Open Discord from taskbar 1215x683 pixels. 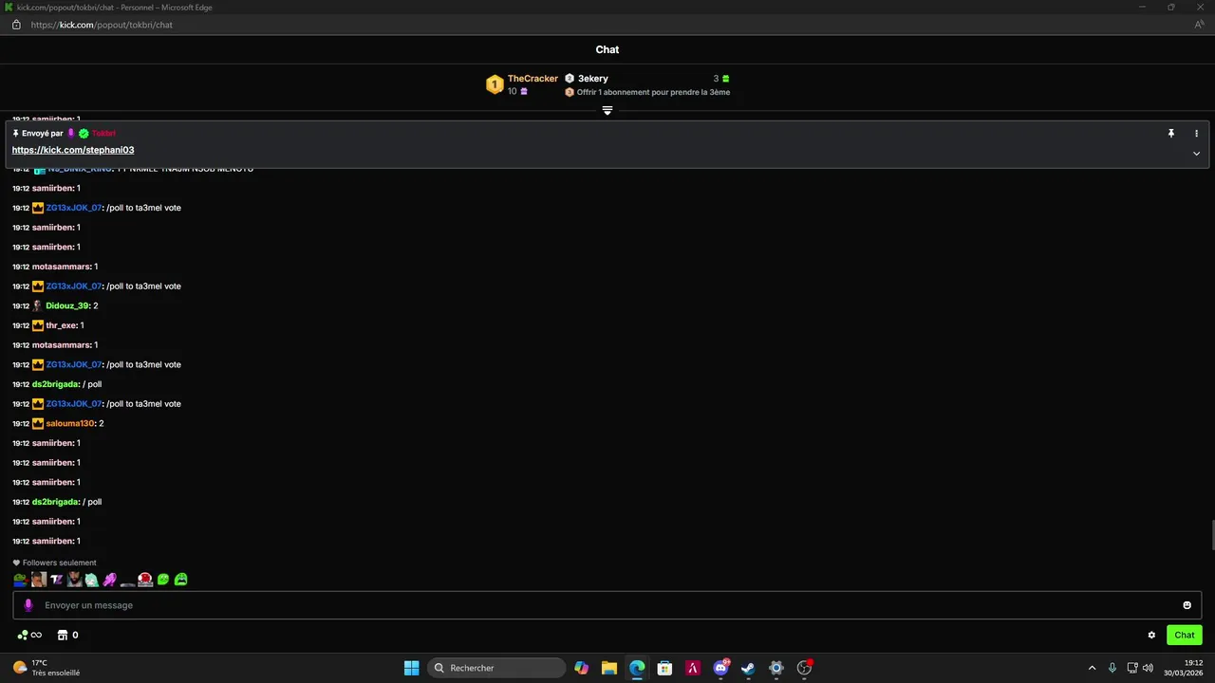[720, 668]
